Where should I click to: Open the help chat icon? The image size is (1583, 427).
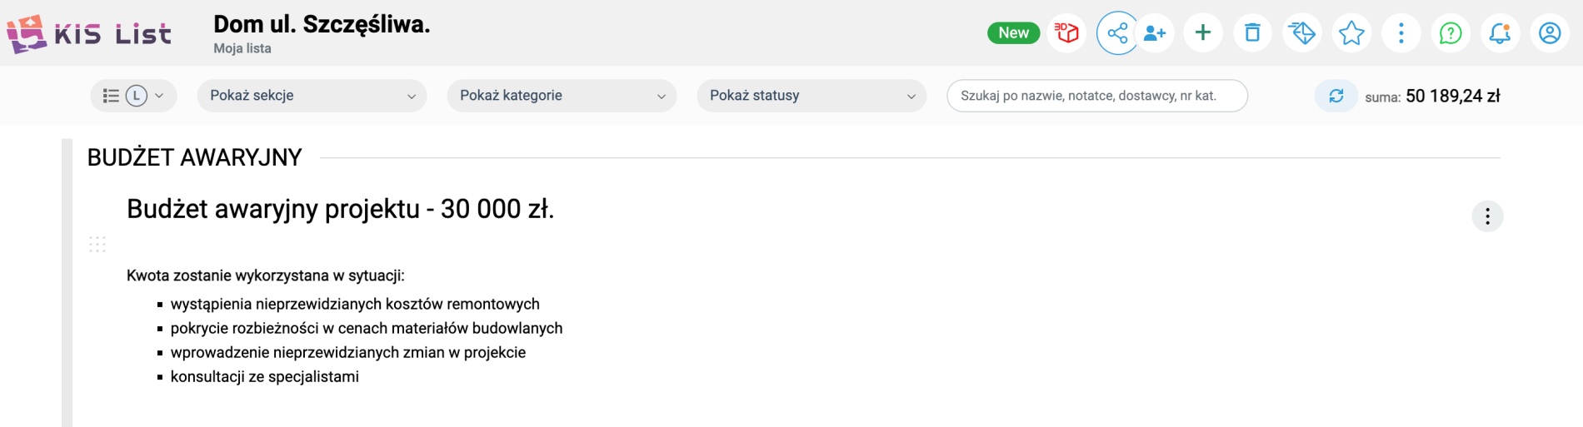point(1451,33)
